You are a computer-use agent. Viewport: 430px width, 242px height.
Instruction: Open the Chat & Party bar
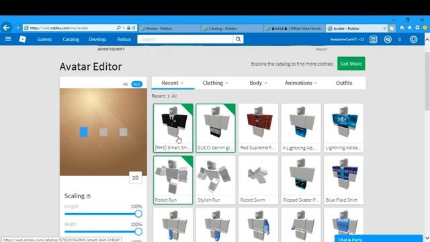point(378,239)
